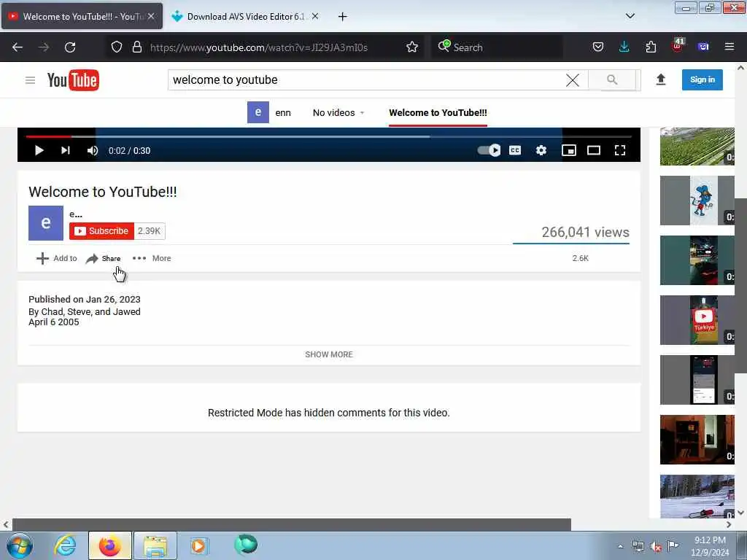Open the player settings gear
The height and width of the screenshot is (560, 747).
pos(541,150)
